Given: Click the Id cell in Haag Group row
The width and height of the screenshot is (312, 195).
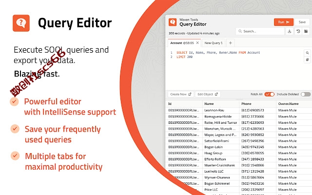Looking at the screenshot, I should click(183, 153).
